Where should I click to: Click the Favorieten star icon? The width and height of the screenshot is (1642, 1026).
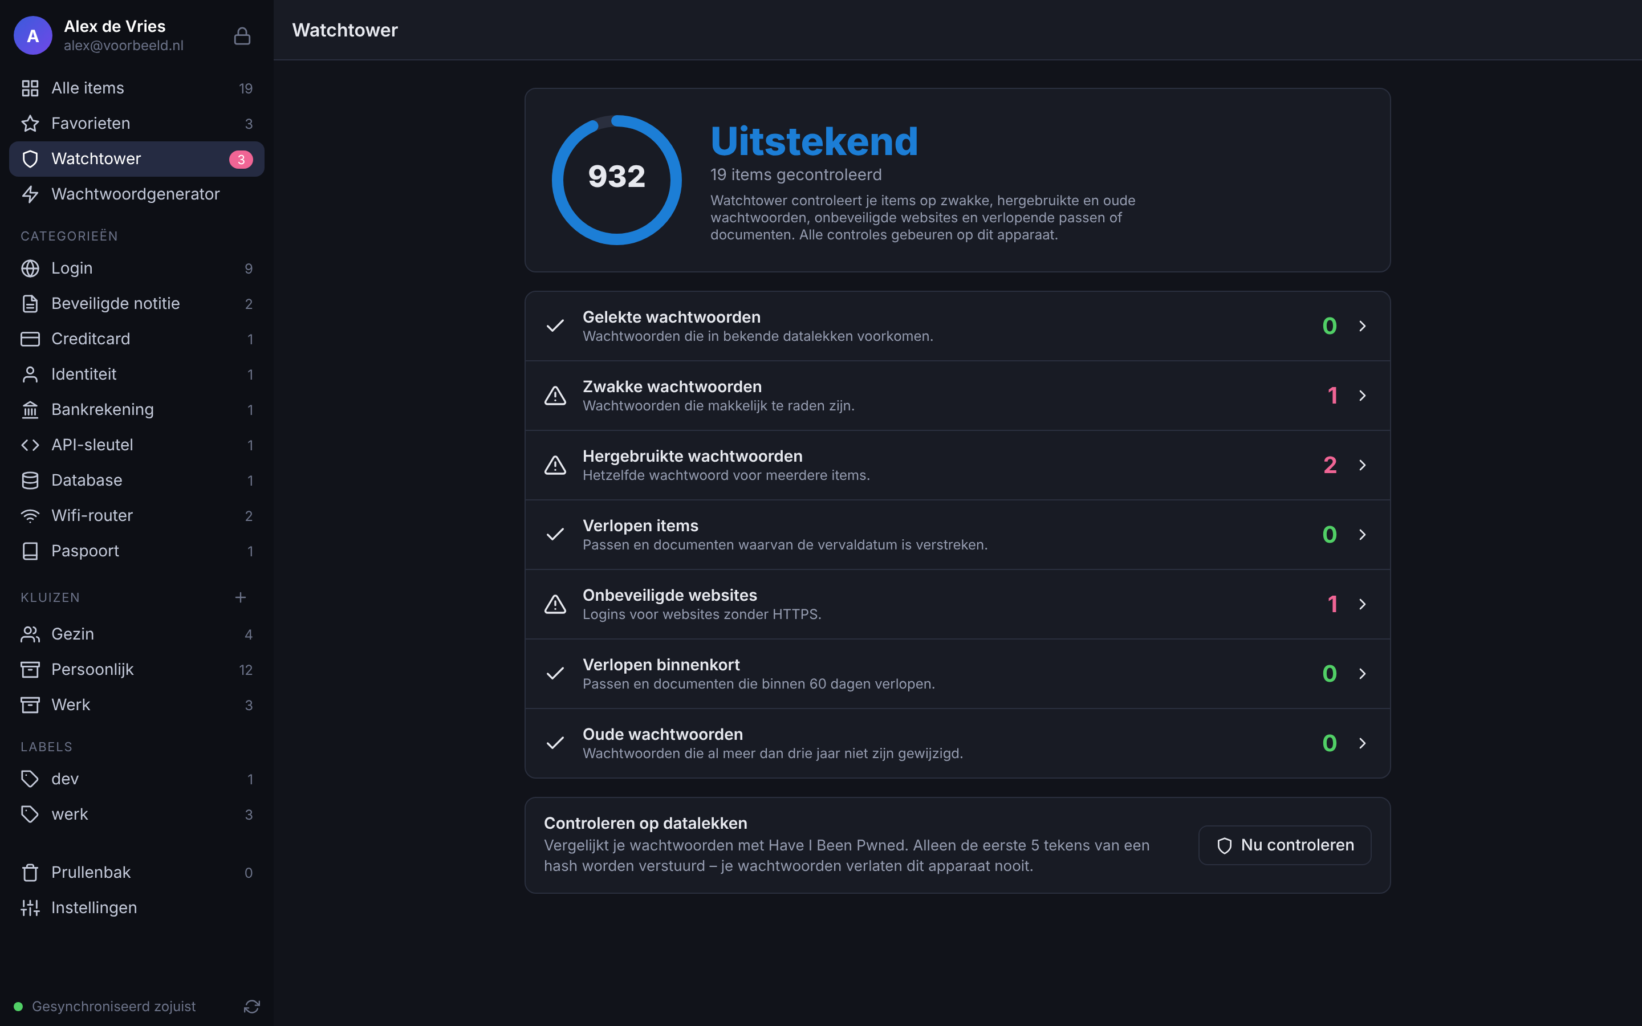(30, 124)
